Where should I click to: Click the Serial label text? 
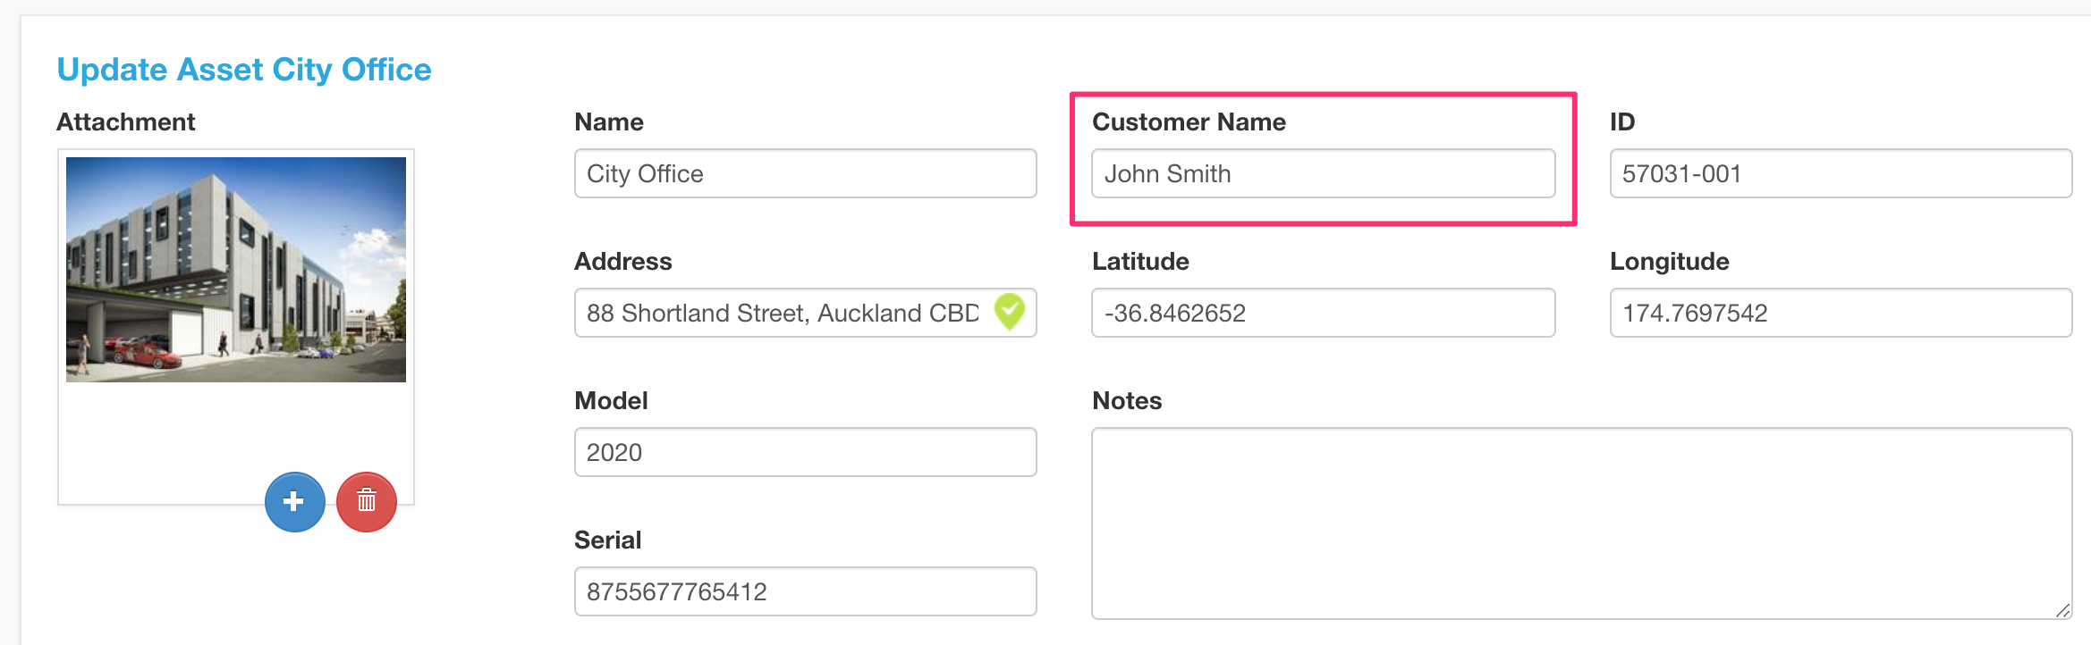(x=607, y=540)
